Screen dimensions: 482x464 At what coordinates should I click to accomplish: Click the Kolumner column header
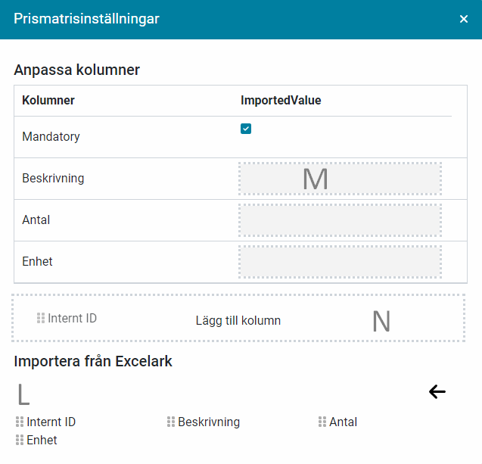(x=48, y=100)
